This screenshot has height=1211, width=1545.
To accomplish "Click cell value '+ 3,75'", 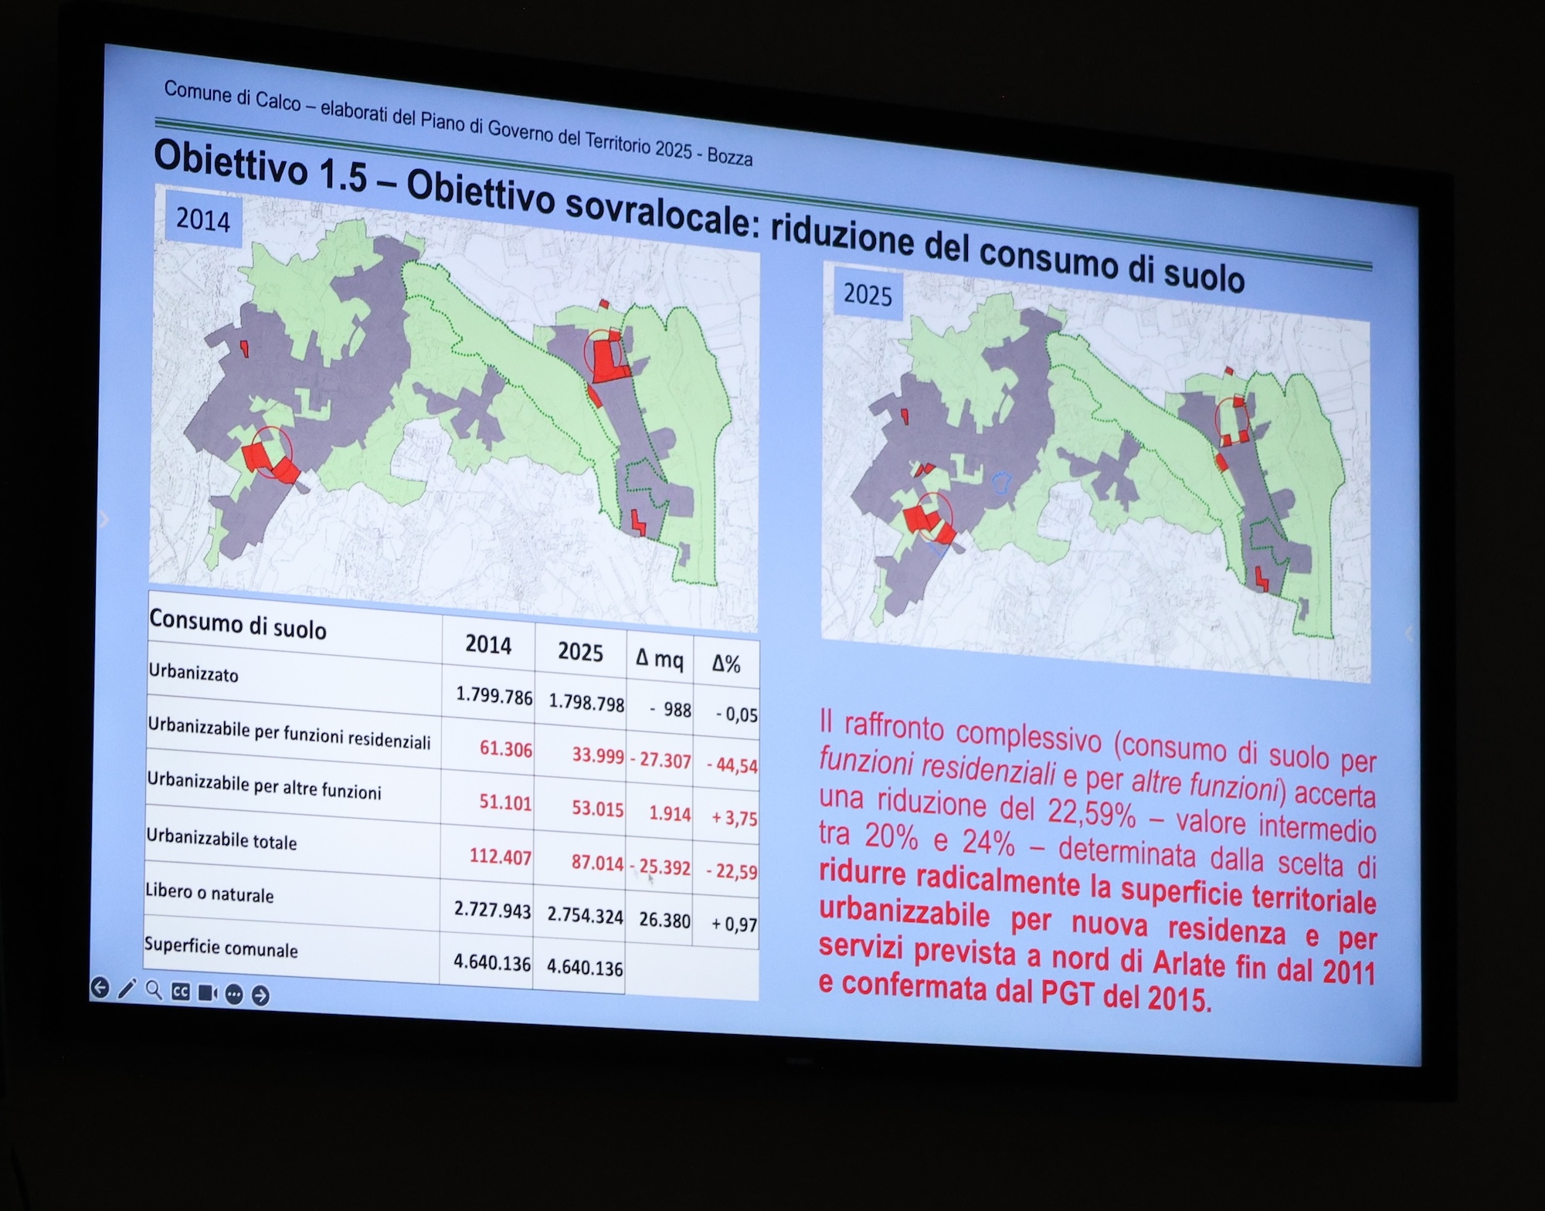I will (735, 818).
